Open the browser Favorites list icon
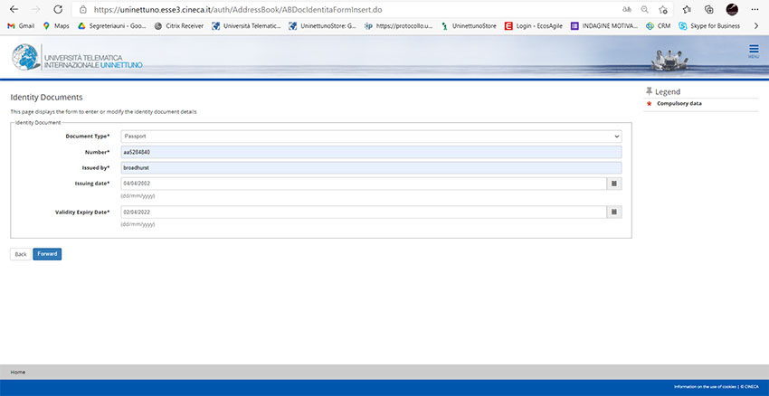The image size is (769, 396). 688,9
